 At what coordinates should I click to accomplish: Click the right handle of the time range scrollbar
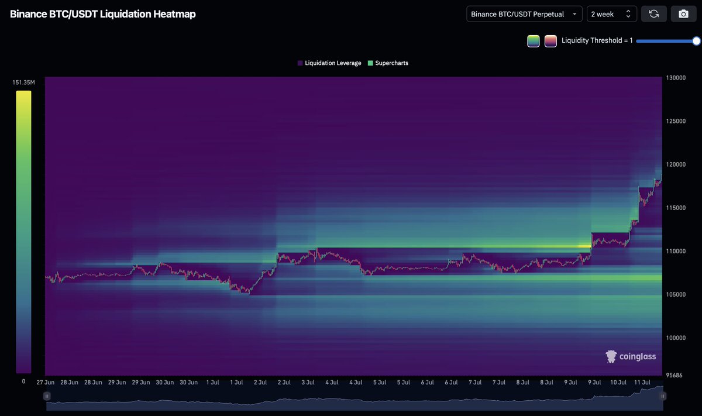[662, 396]
